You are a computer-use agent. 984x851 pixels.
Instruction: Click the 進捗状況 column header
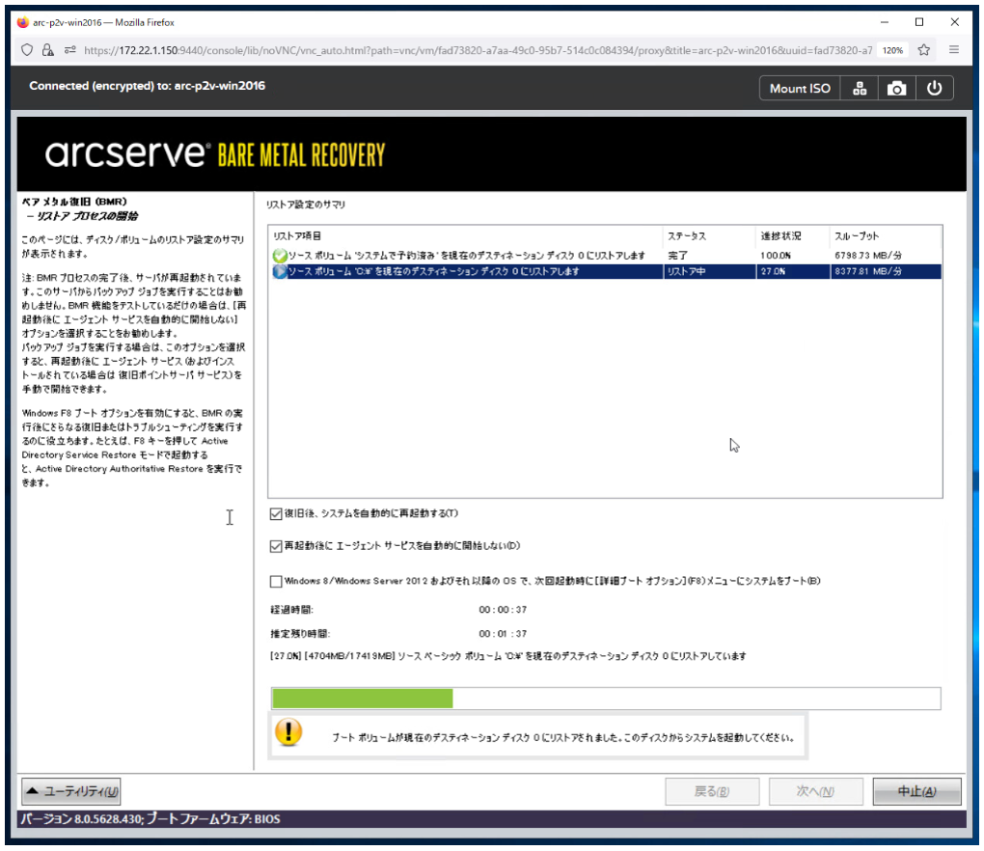pos(793,236)
